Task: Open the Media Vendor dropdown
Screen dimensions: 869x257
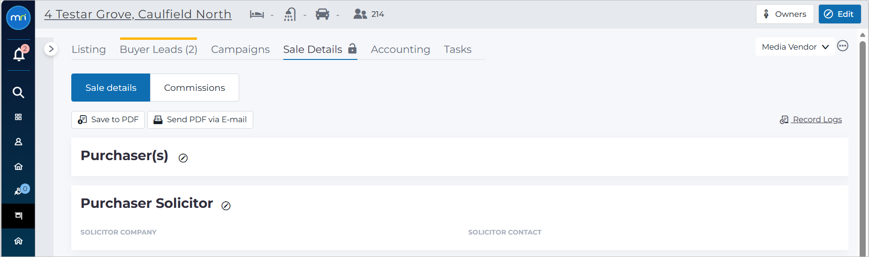Action: pos(795,47)
